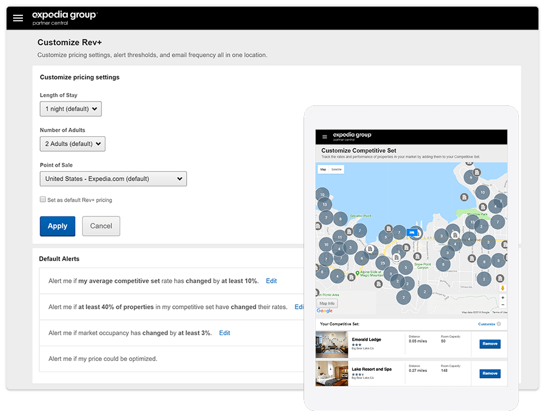The width and height of the screenshot is (557, 420).
Task: Open the Number of Adults dropdown
Action: (72, 144)
